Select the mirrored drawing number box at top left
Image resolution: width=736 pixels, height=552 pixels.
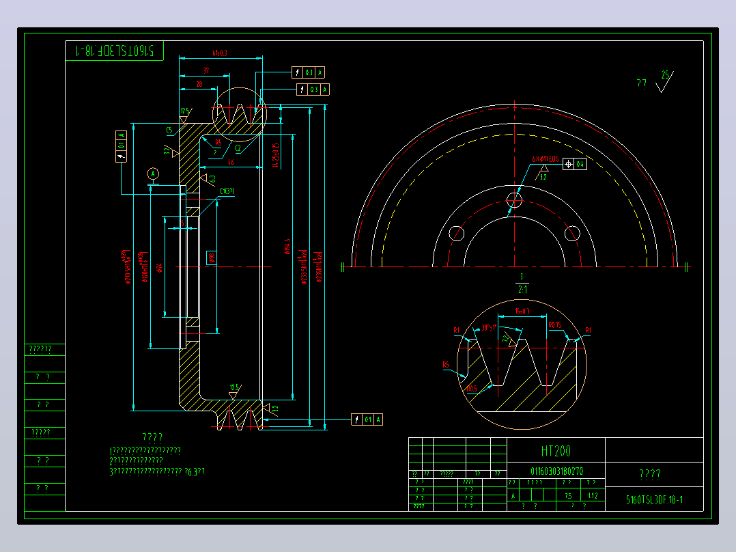115,51
